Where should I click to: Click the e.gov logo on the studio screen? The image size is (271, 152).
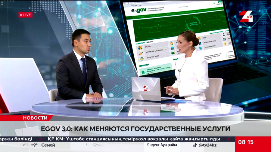coord(139,10)
